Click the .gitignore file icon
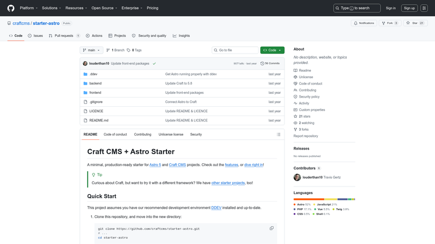The width and height of the screenshot is (435, 244). [85, 102]
